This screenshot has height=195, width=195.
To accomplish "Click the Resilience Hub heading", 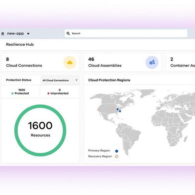I will tap(20, 44).
